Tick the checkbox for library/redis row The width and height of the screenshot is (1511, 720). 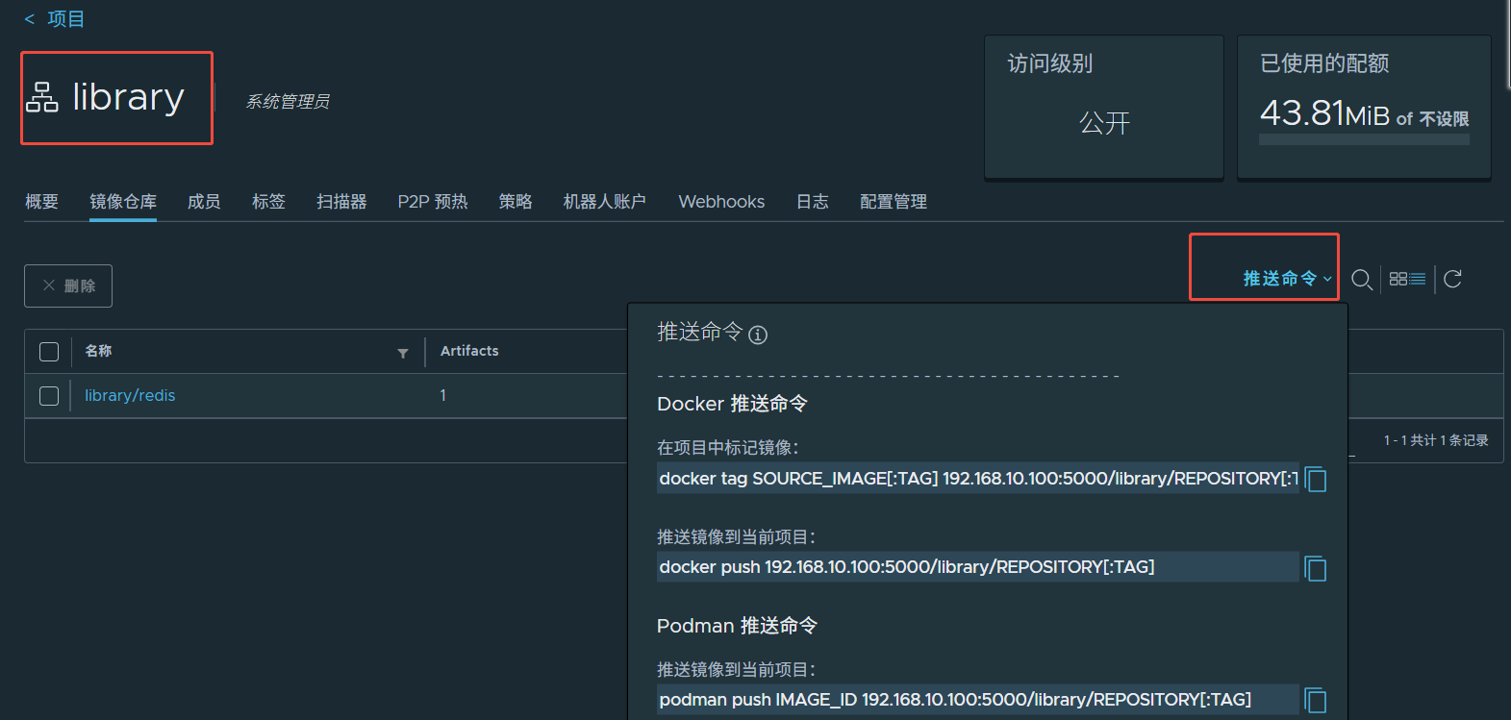point(49,396)
